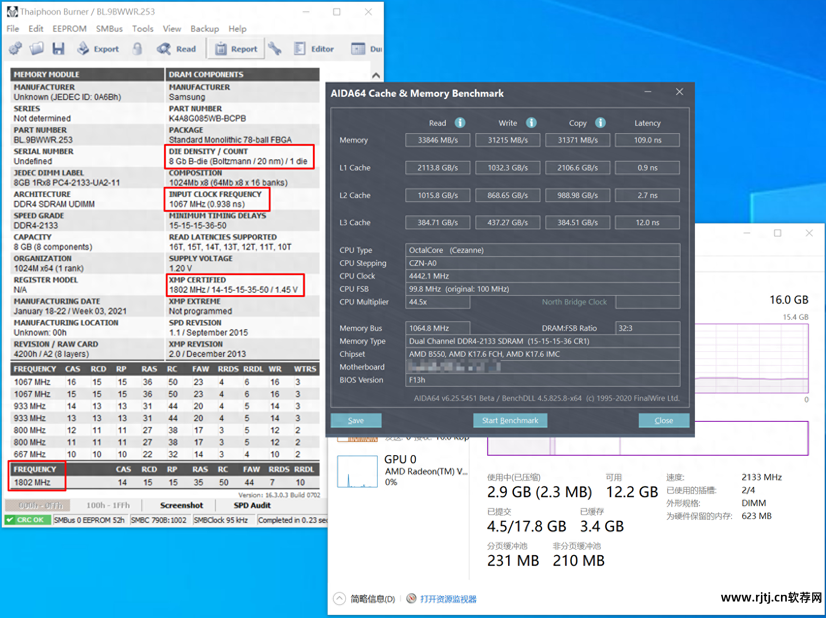Click the Thaiphoon Burner title bar app icon

click(12, 12)
